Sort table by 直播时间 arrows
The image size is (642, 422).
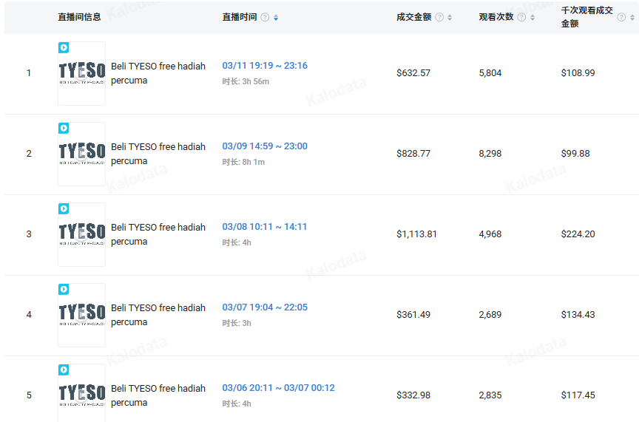[276, 18]
